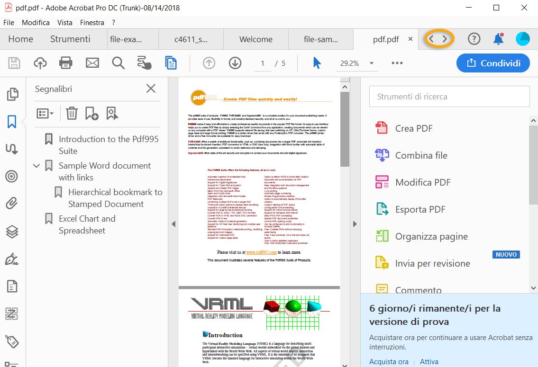Open the Segnalibri bookmarks panel icon
Viewport: 538px width, 367px height.
(12, 121)
